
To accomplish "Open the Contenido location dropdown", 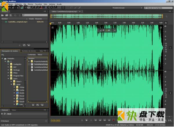I will coord(43,55).
